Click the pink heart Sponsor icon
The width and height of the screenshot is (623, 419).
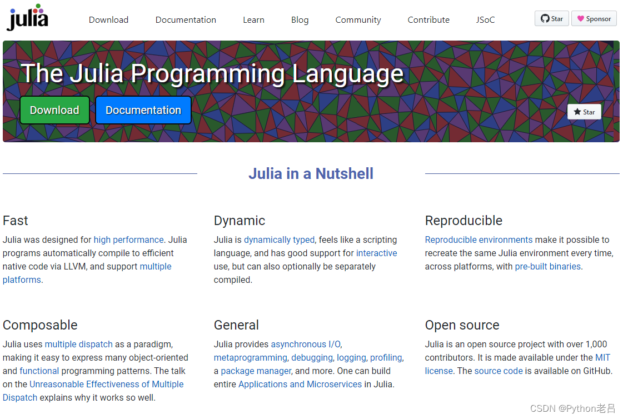click(x=582, y=18)
